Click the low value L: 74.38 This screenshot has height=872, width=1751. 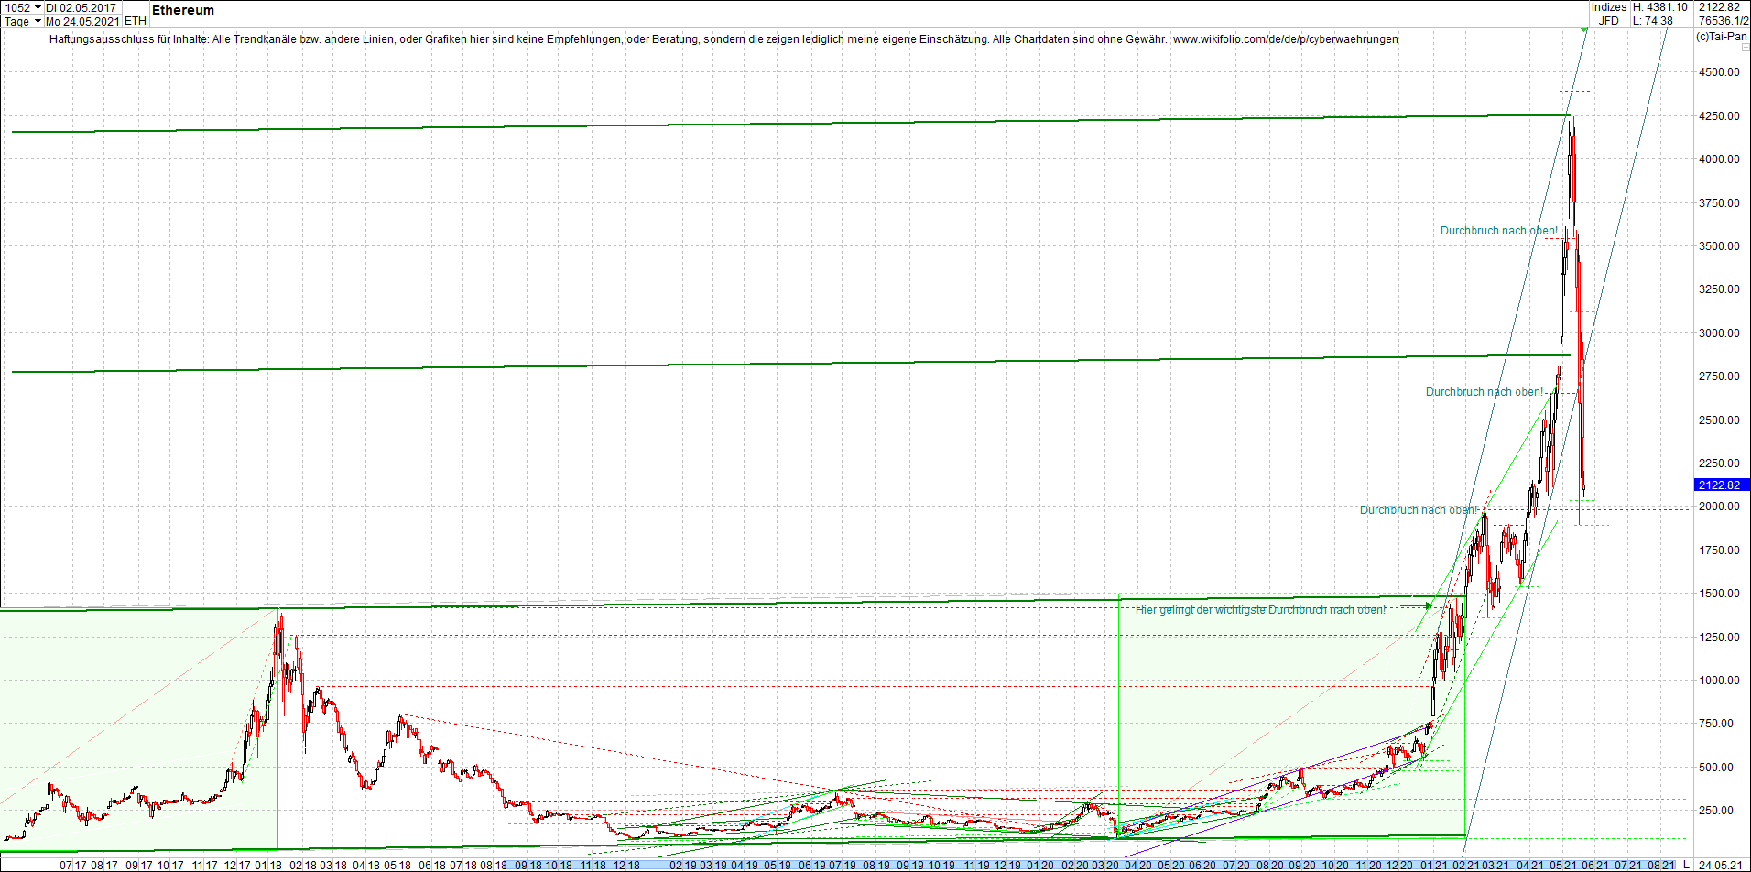pyautogui.click(x=1653, y=21)
